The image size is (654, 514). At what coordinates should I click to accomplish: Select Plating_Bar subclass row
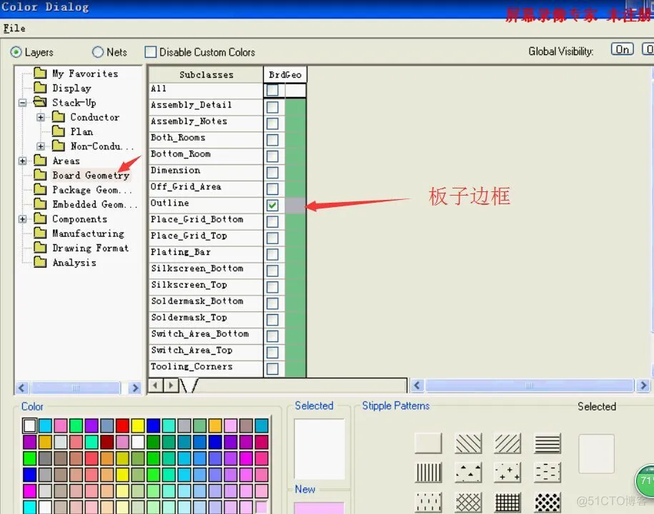206,253
